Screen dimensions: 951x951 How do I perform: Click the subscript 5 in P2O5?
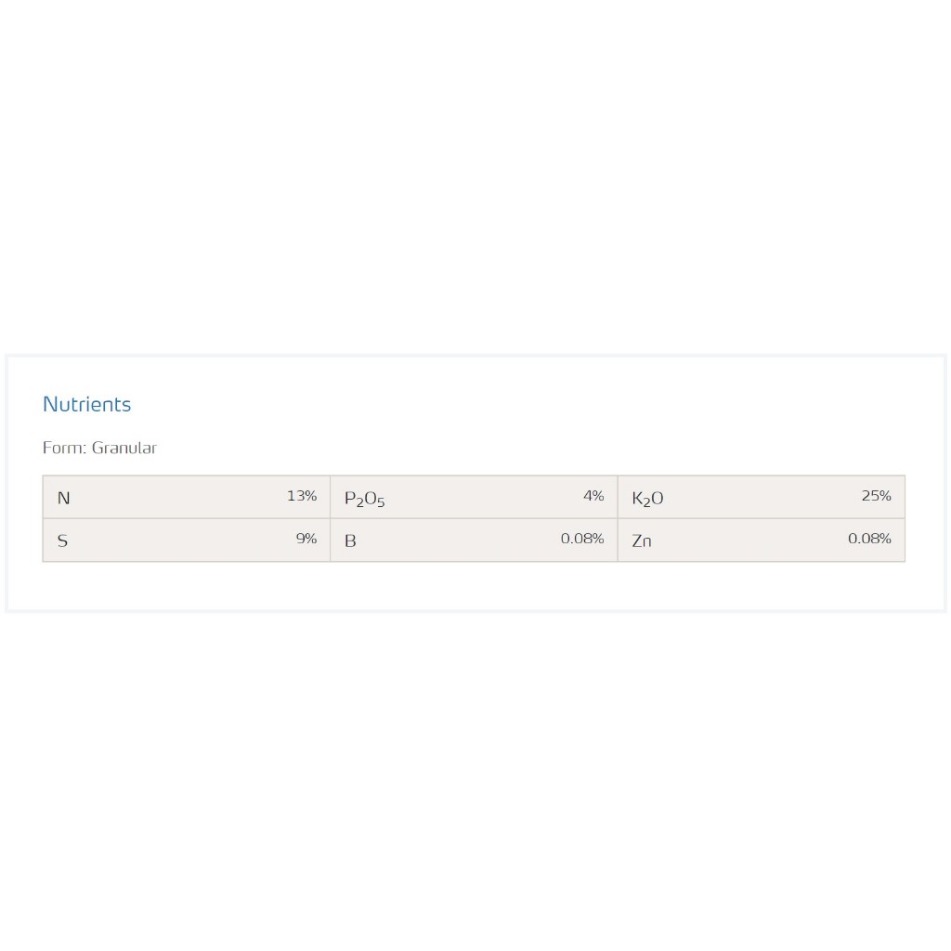click(381, 502)
